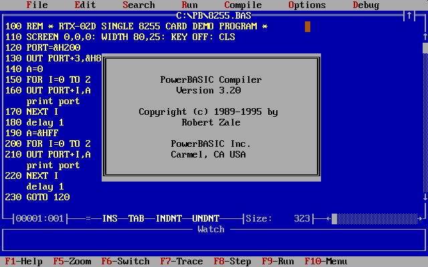
Task: Click the horizontal scrollbar left arrow
Action: tap(328, 218)
